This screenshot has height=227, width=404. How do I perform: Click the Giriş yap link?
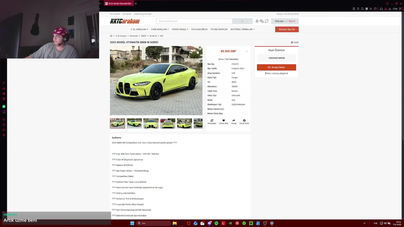point(279,21)
